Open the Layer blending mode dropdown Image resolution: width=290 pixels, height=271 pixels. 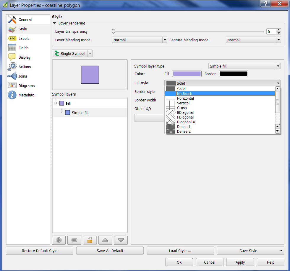pos(140,40)
